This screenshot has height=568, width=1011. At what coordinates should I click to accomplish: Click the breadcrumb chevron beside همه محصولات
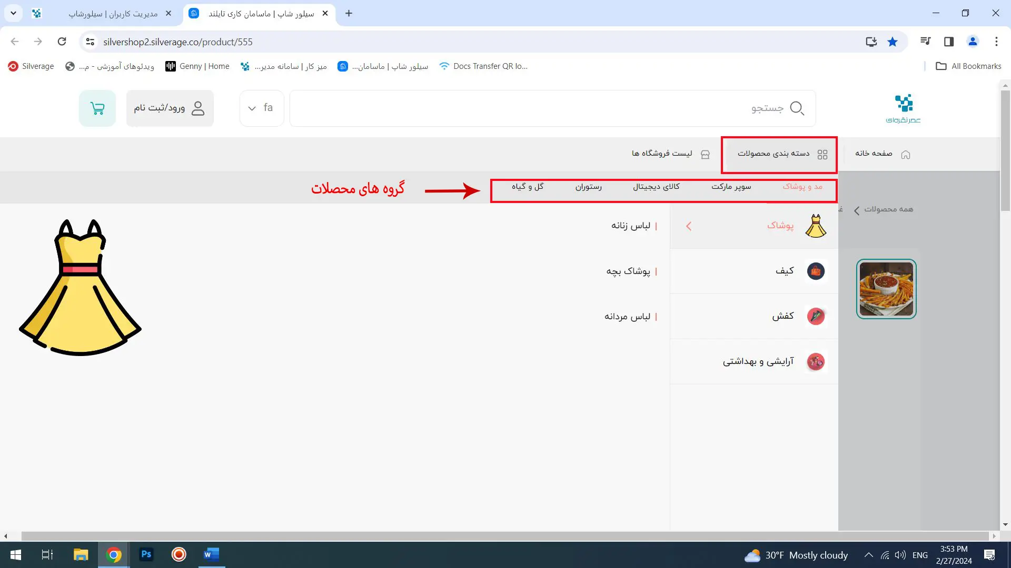[x=857, y=210]
